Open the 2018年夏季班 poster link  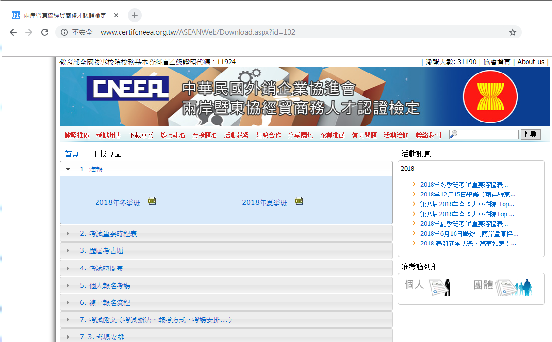[x=264, y=202]
